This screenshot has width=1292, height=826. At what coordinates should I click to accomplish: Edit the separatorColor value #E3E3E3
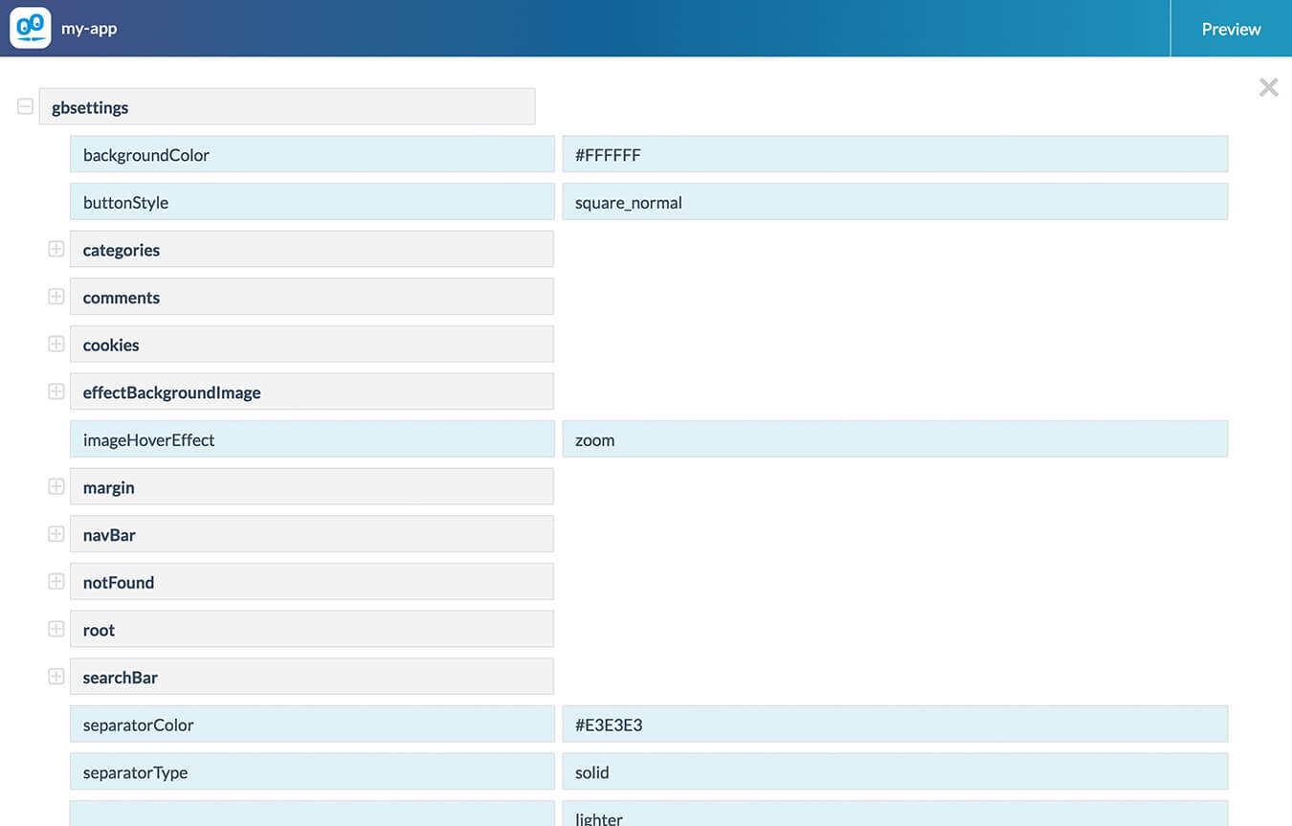coord(894,725)
